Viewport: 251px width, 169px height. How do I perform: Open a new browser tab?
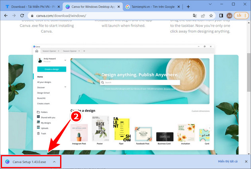point(188,7)
